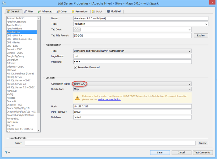The width and height of the screenshot is (217, 159).
Task: Switch to the Permissions tab
Action: (80, 11)
